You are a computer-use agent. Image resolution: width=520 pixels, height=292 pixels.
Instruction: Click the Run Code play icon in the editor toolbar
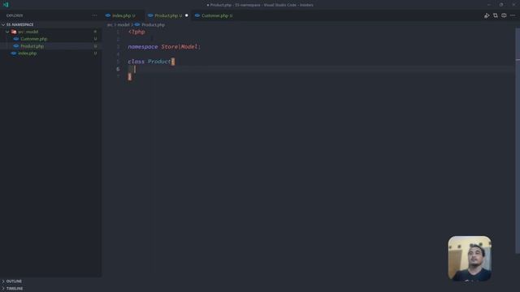click(x=487, y=15)
